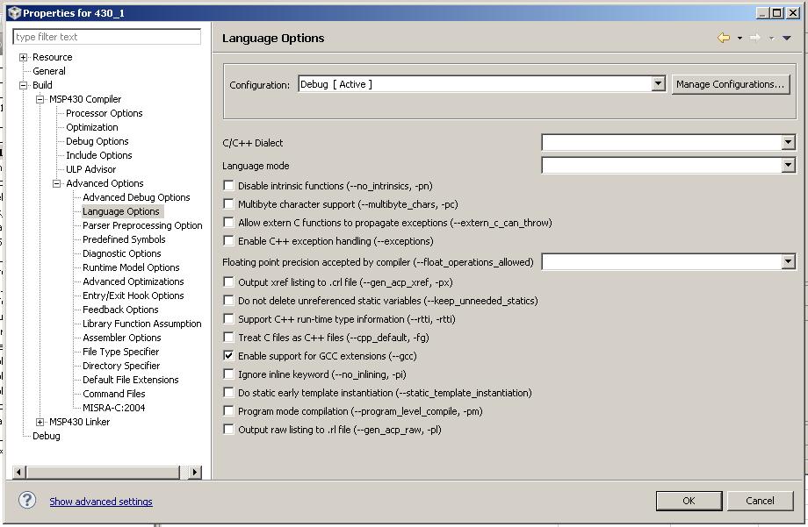Click tree horizontal scrollbar right arrow
This screenshot has height=527, width=808.
click(x=195, y=472)
